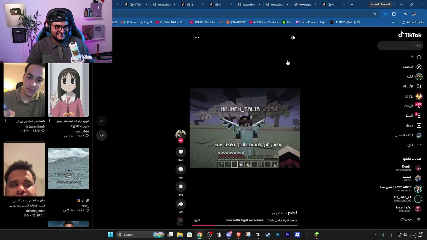Expand video caption with المزيد link
This screenshot has width=427, height=240.
coord(197,220)
